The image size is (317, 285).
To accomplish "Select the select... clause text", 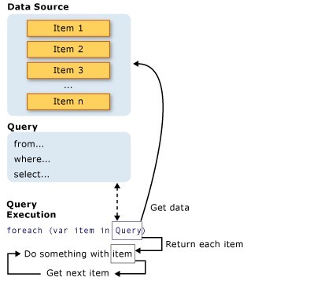I will [31, 174].
